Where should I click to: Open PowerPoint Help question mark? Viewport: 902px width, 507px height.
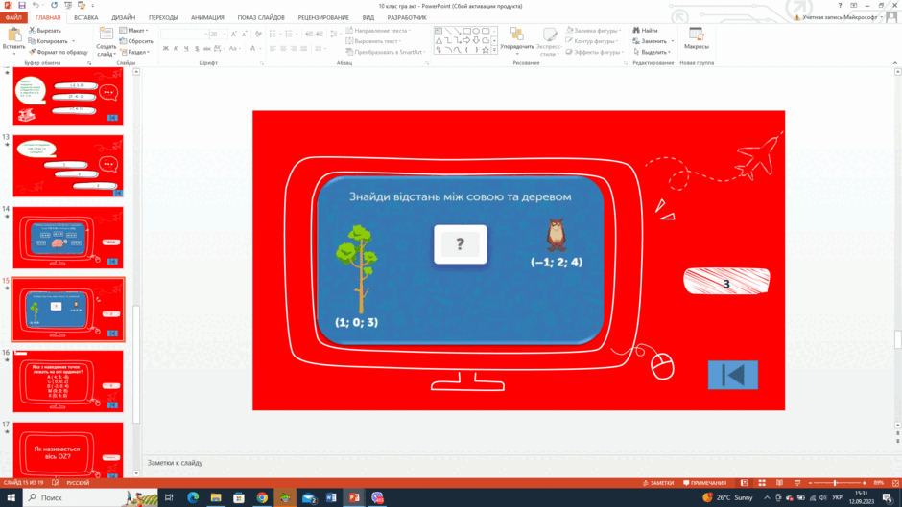(x=840, y=5)
